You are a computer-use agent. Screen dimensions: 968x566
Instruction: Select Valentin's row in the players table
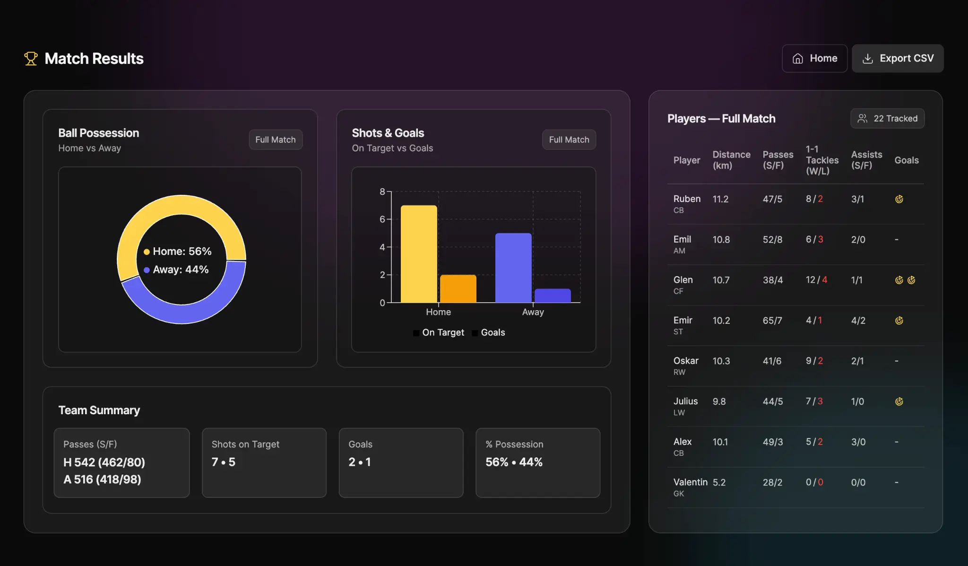pos(794,487)
